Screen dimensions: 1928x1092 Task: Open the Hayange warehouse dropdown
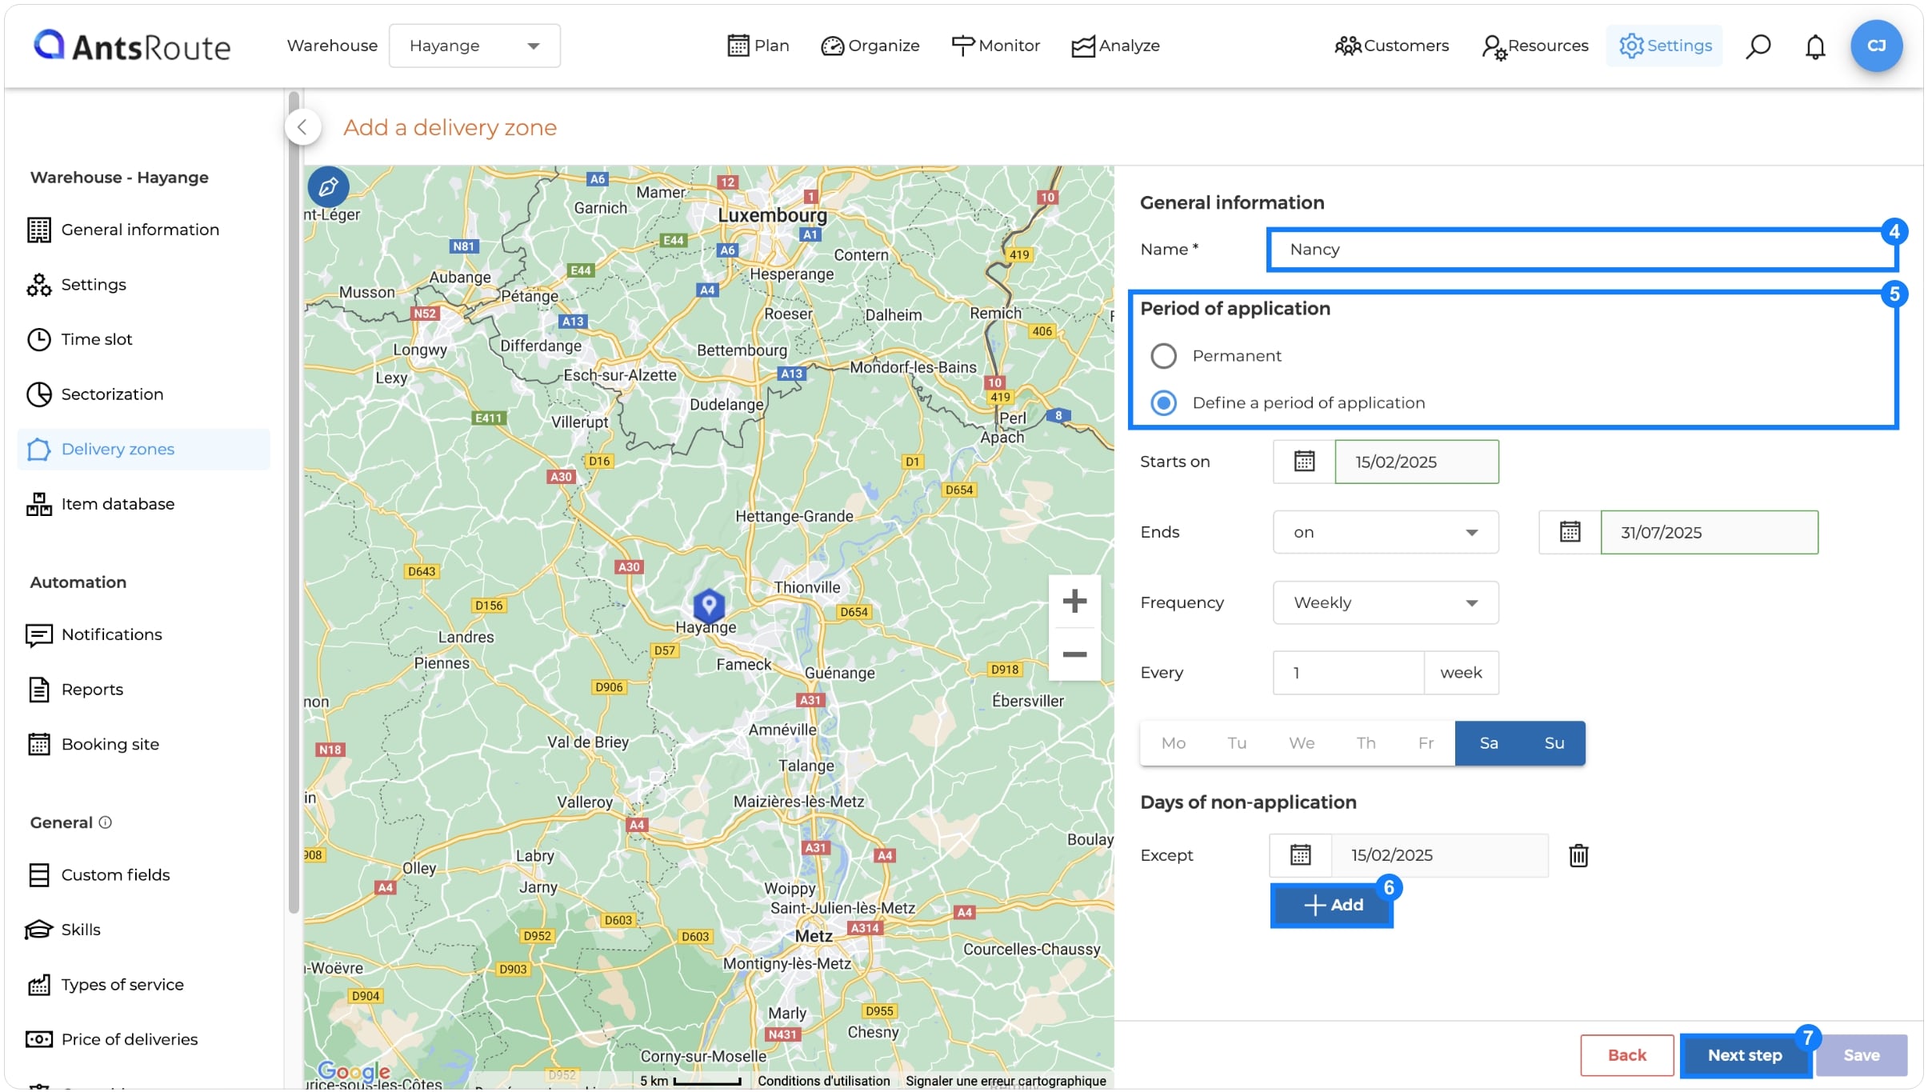pyautogui.click(x=474, y=46)
